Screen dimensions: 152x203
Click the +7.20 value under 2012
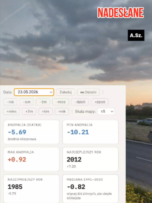tap(71, 166)
